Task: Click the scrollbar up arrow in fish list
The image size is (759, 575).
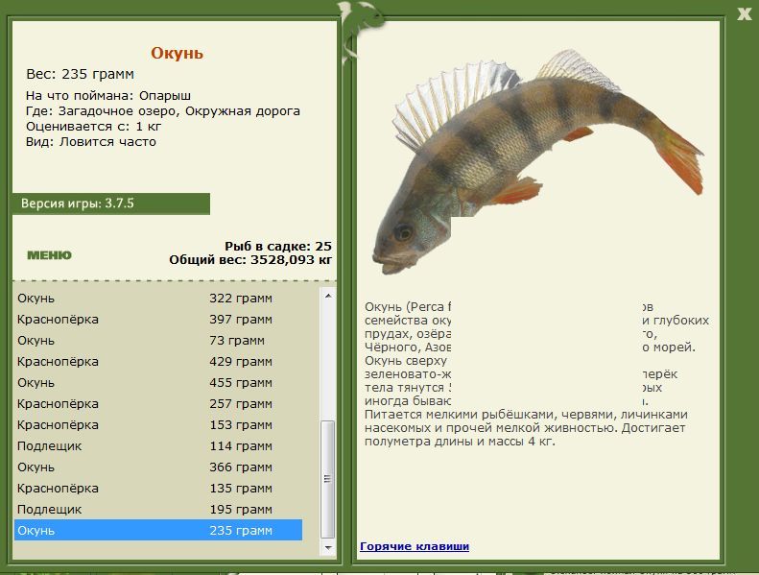Action: 328,295
